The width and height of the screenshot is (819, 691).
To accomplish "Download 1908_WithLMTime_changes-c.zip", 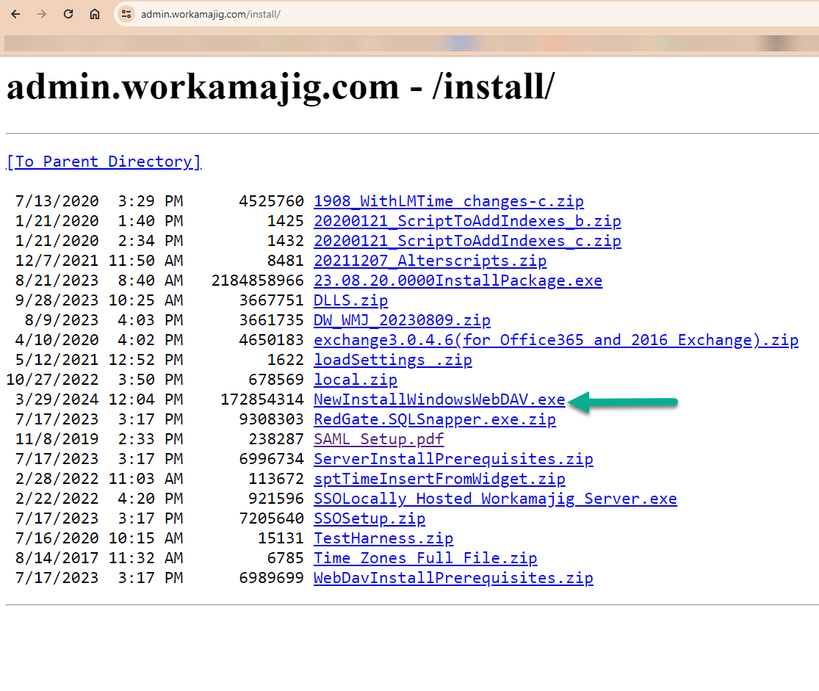I will click(449, 202).
